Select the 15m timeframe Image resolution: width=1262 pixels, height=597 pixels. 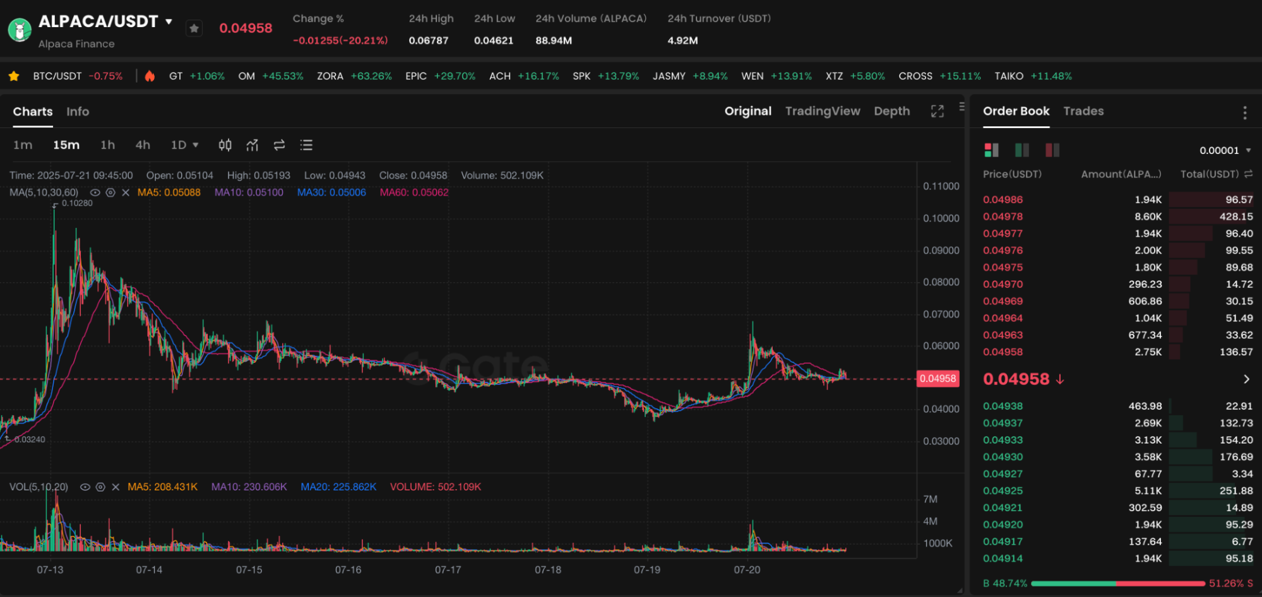point(66,145)
